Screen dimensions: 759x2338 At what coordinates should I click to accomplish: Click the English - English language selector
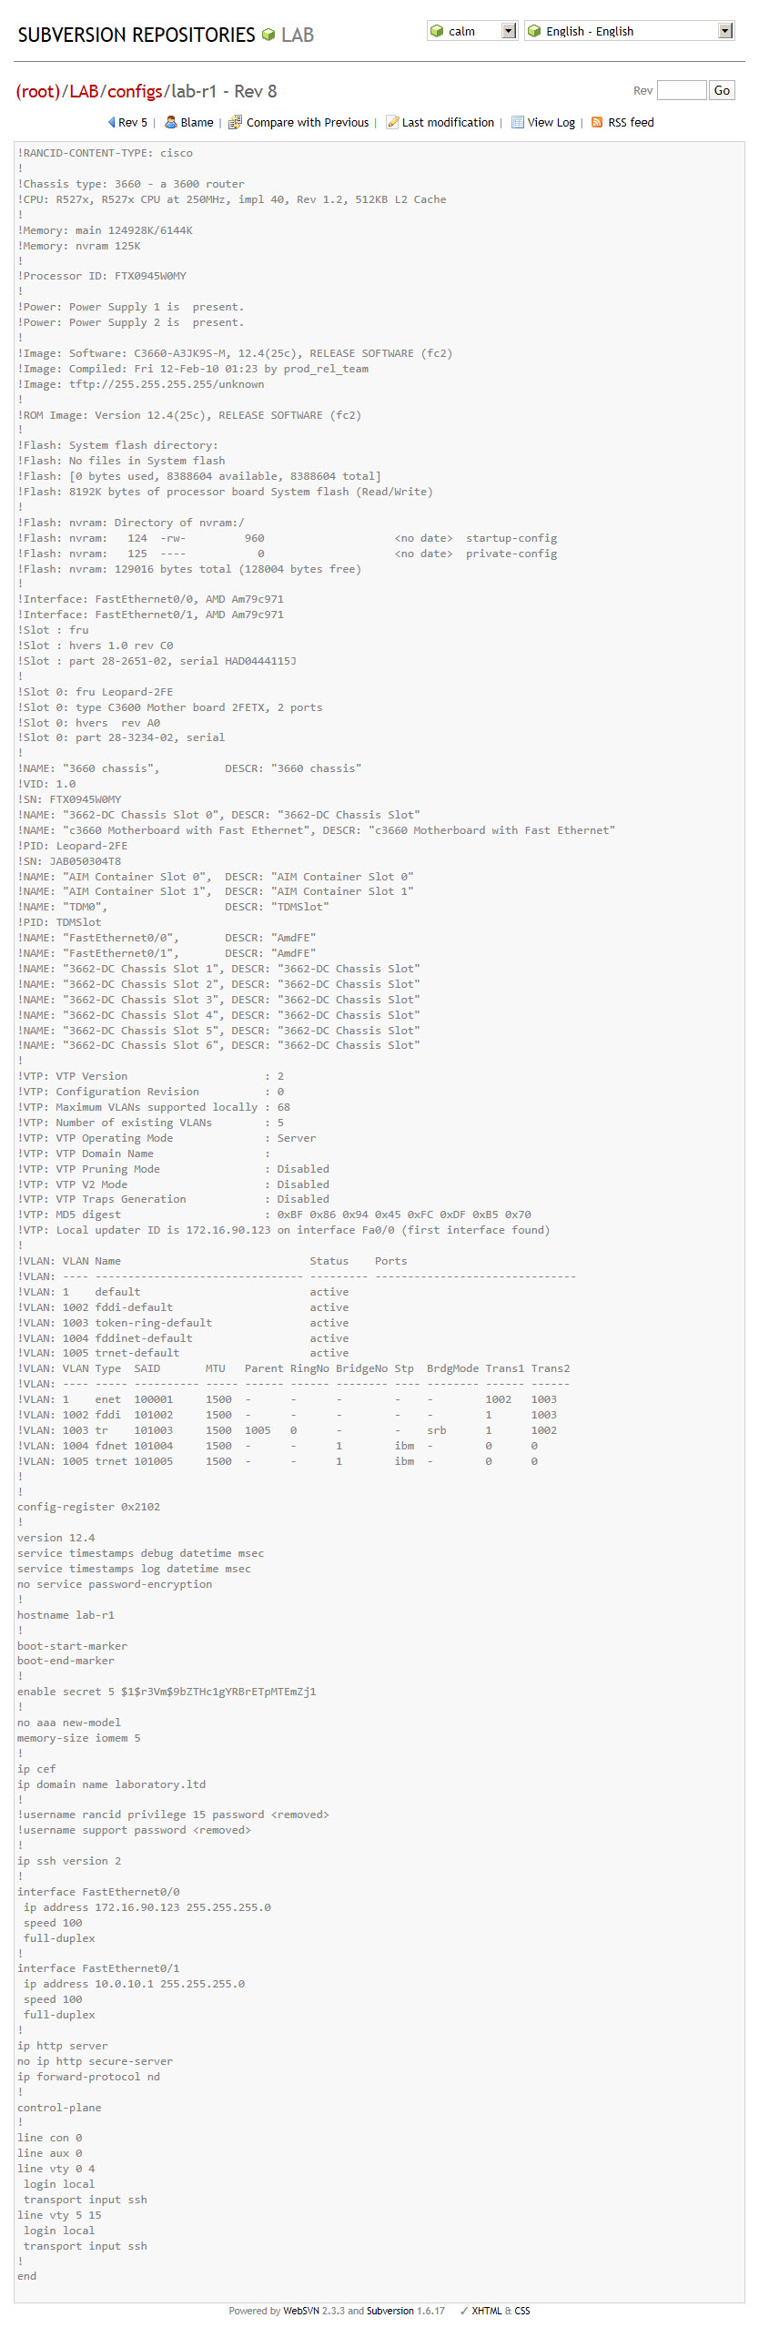click(x=629, y=31)
